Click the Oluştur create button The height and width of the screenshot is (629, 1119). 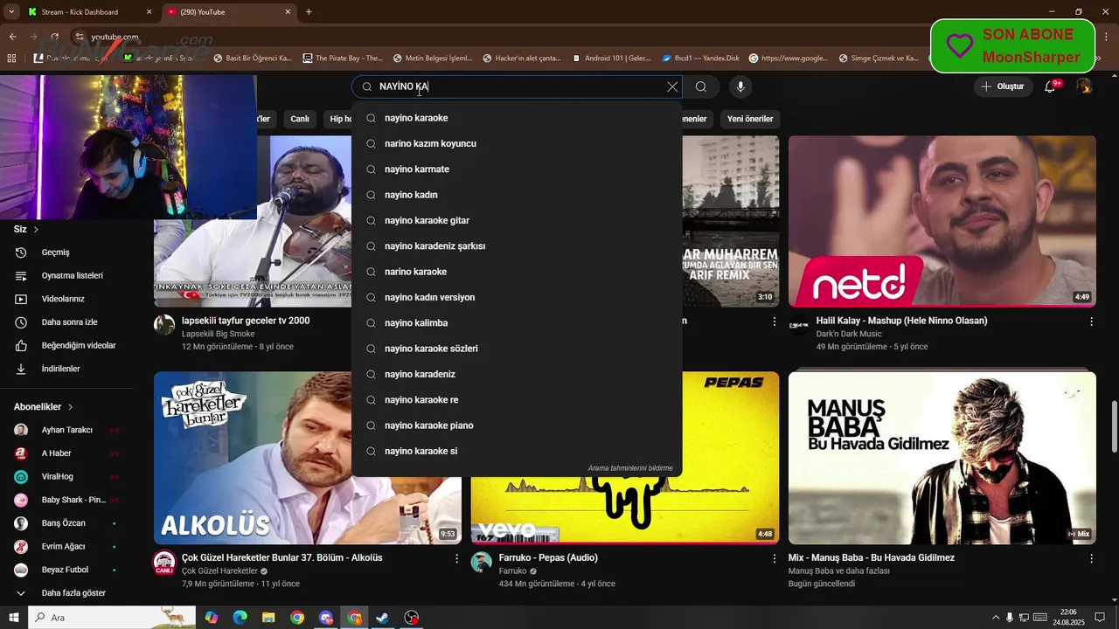(1004, 86)
